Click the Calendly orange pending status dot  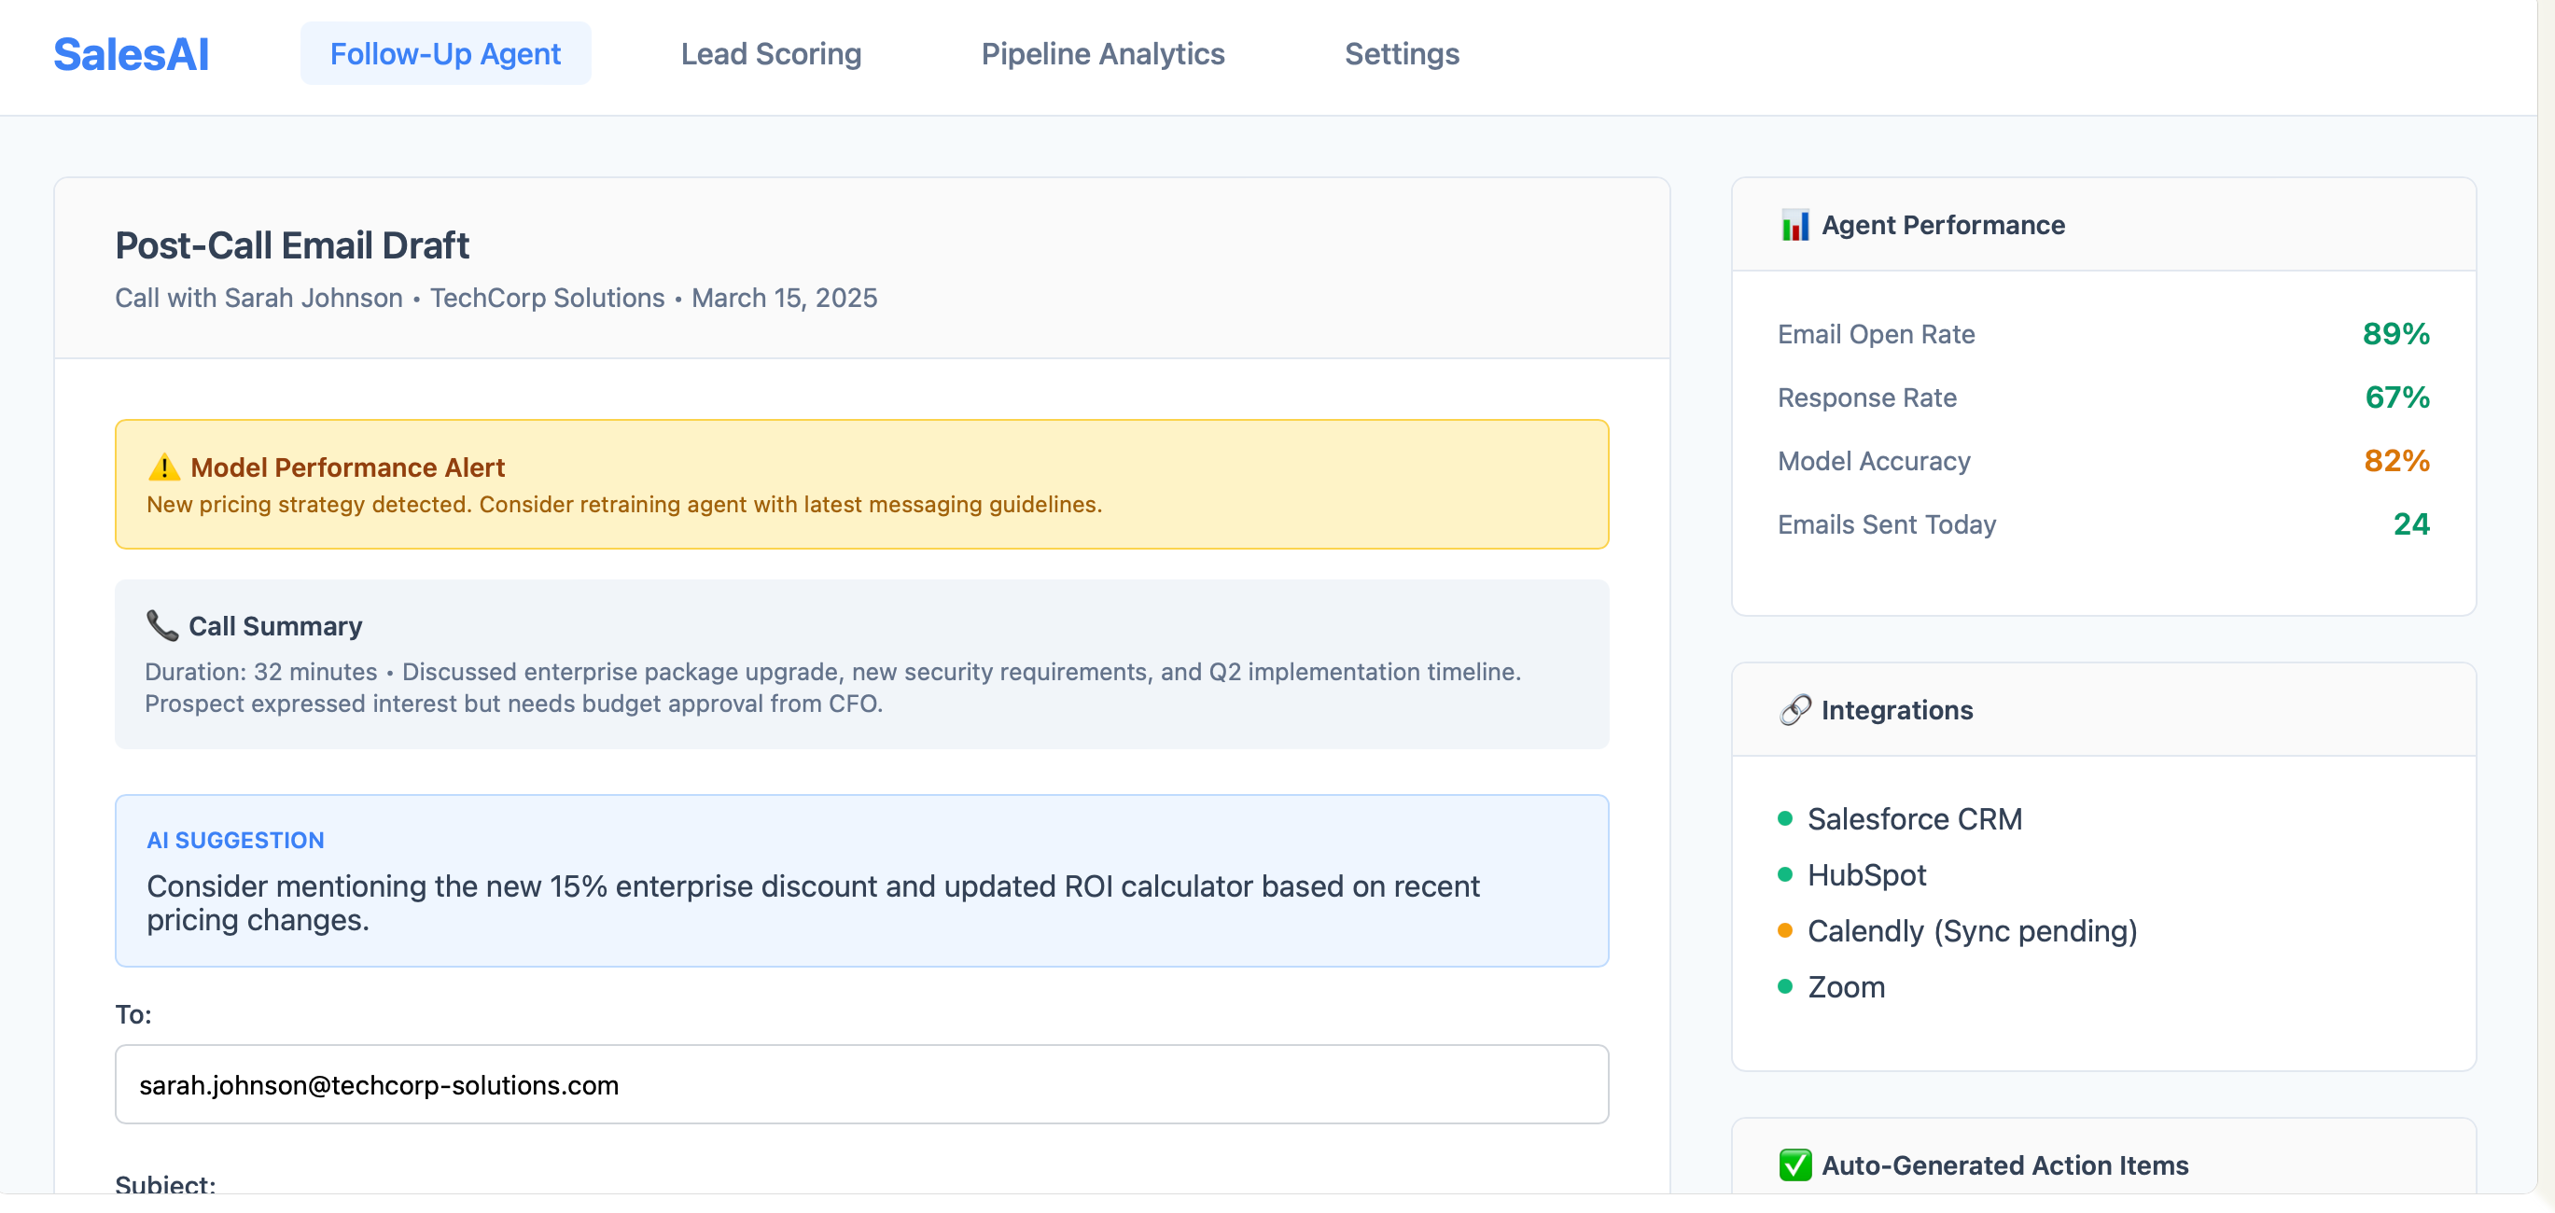click(x=1784, y=930)
